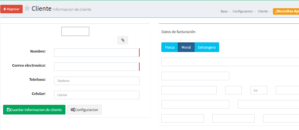Switch to the Moral billing type
This screenshot has width=299, height=130.
[186, 47]
